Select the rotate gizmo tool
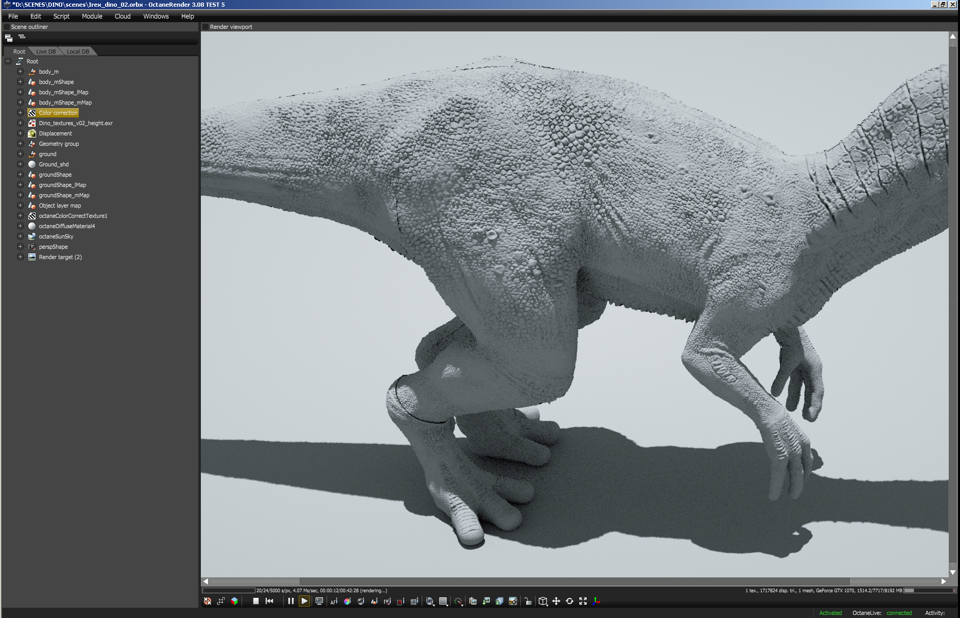 [x=570, y=601]
